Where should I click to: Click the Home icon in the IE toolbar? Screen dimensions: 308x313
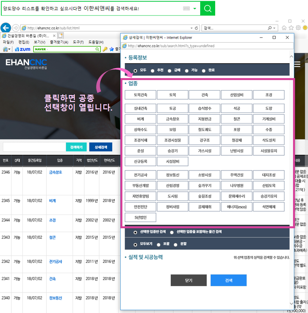click(x=284, y=28)
